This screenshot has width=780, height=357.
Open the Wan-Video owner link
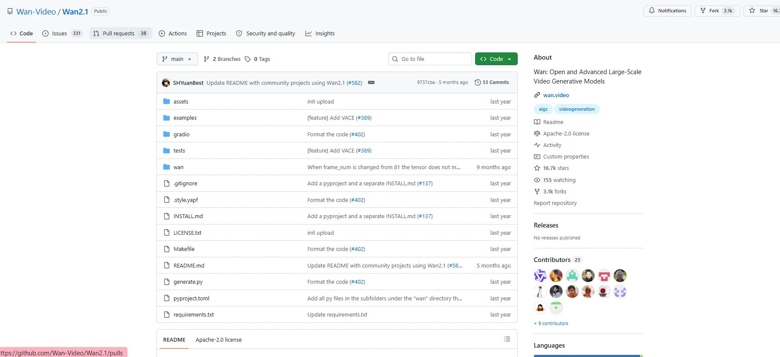coord(36,12)
